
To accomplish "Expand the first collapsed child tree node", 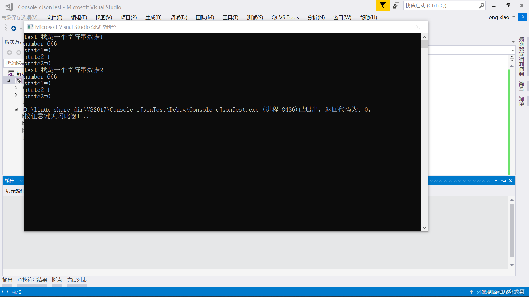I will click(x=16, y=87).
